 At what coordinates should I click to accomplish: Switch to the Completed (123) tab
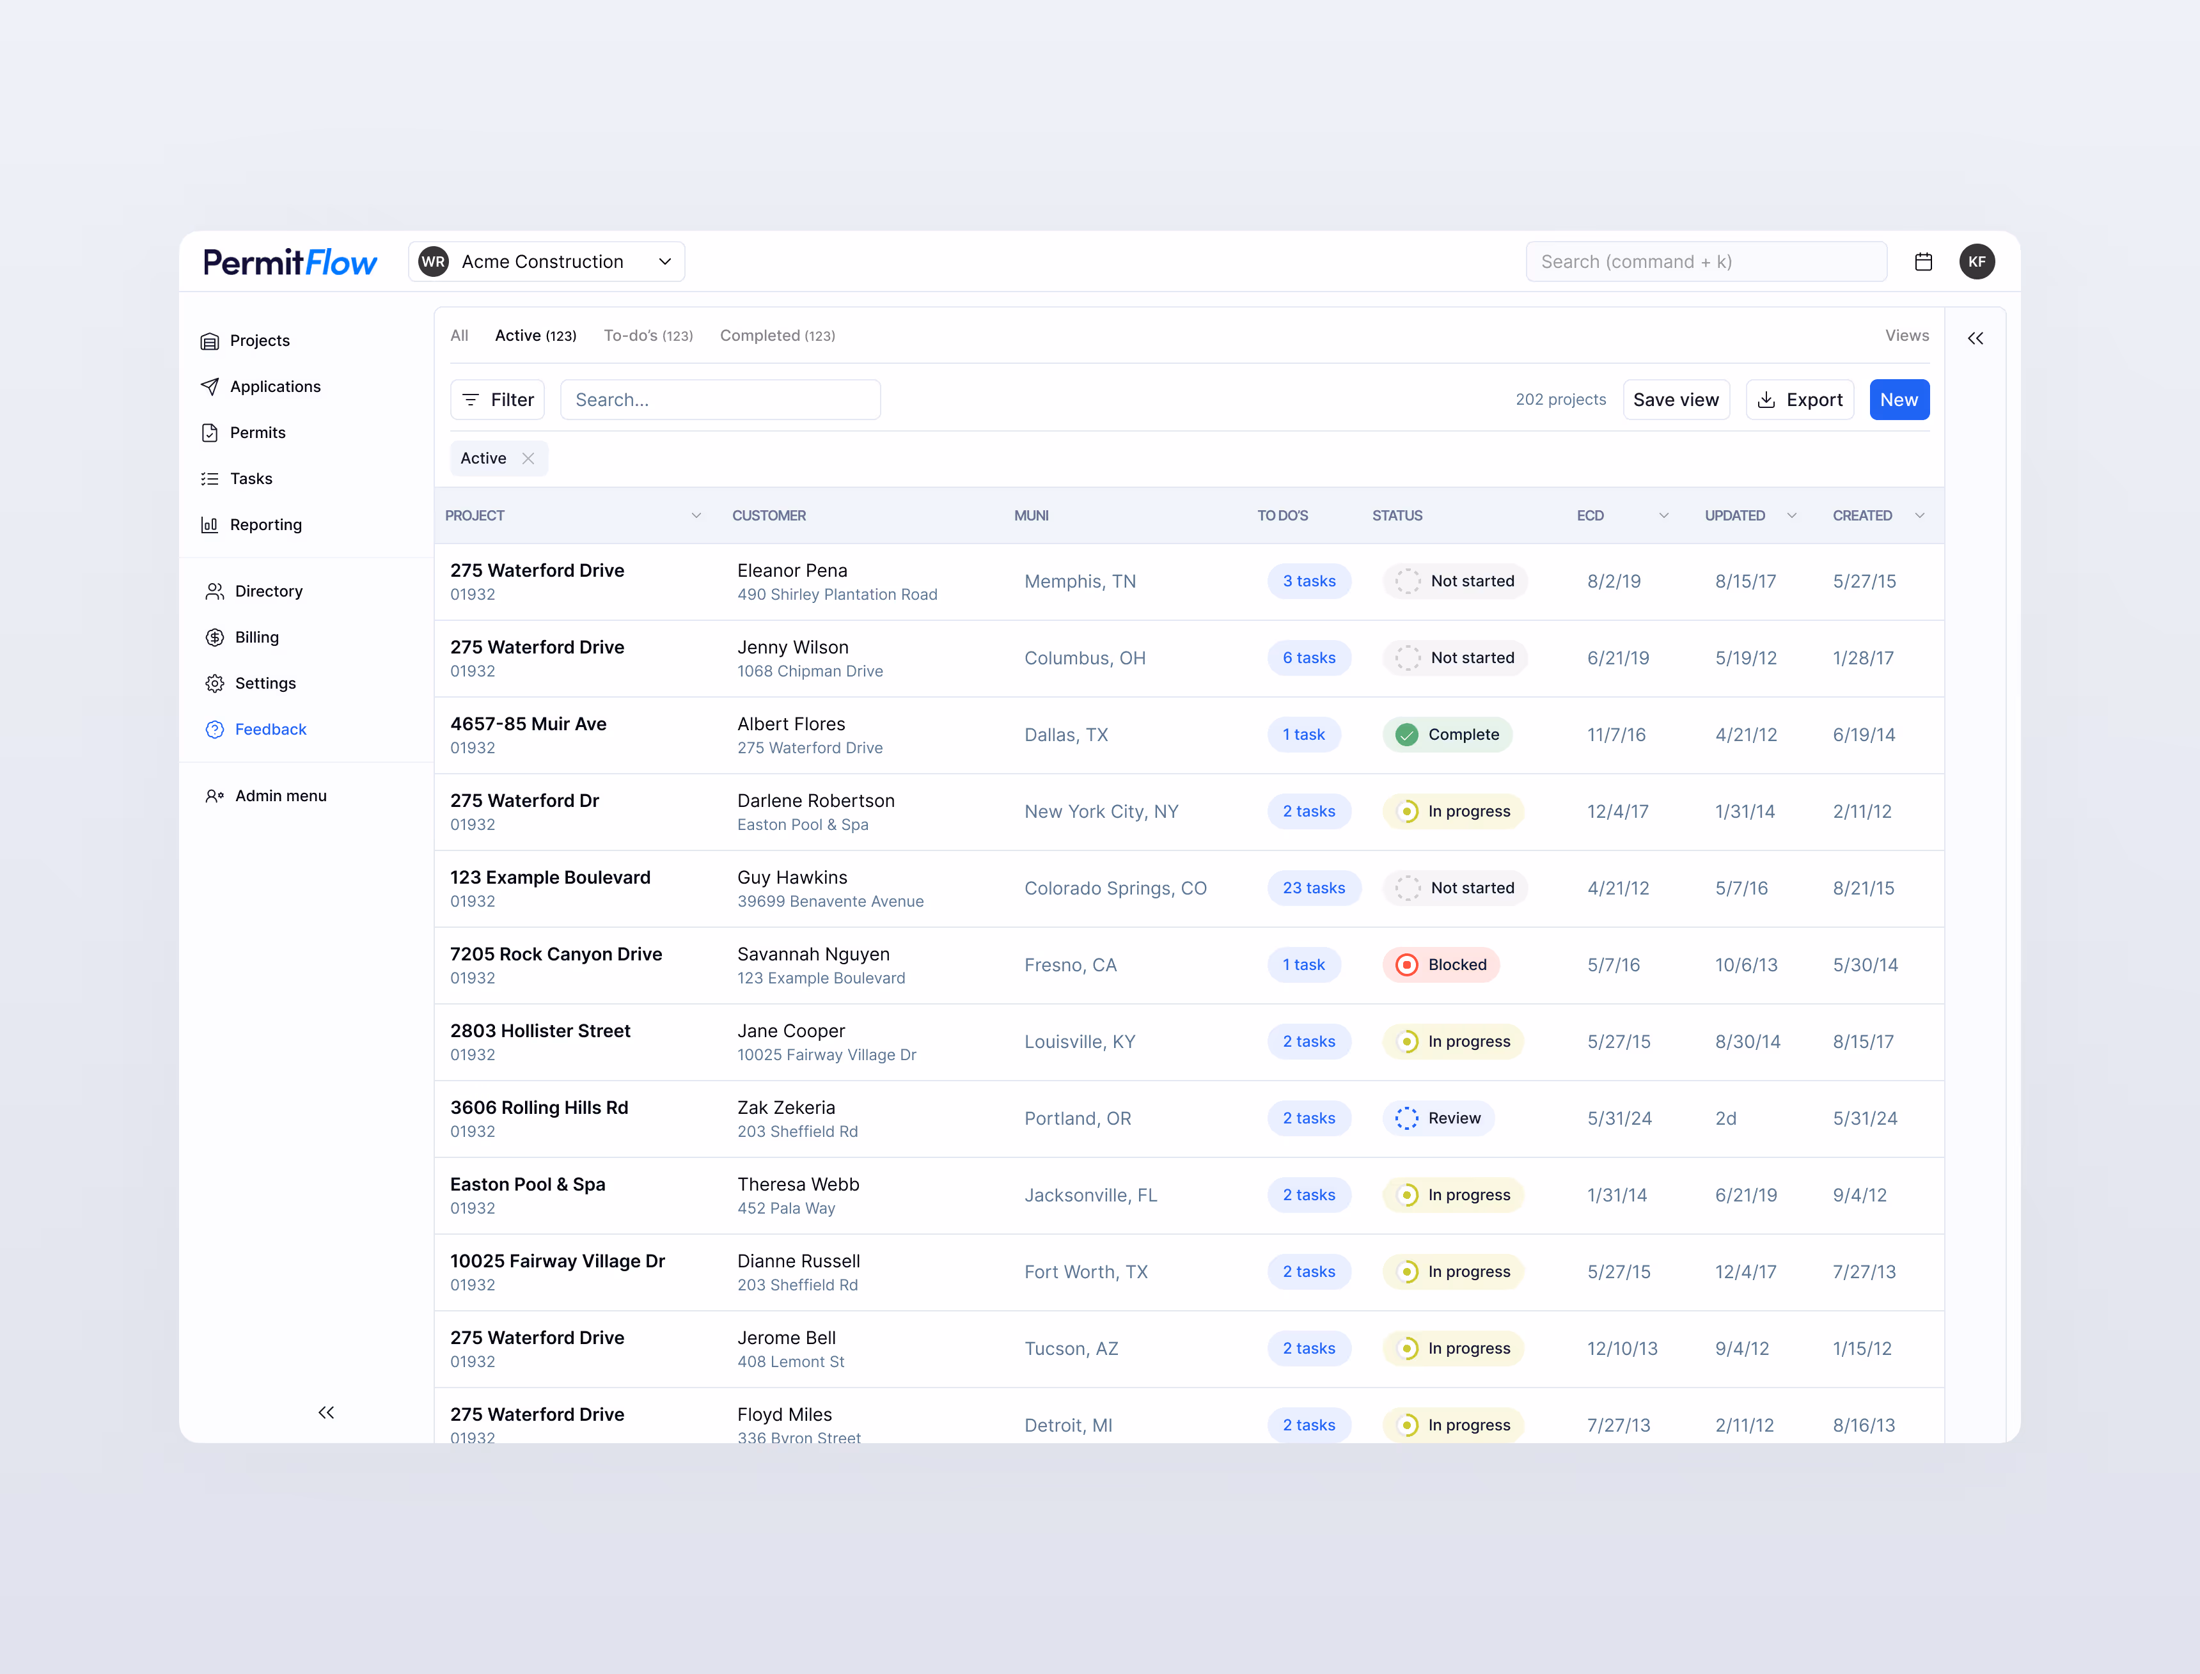pos(777,336)
